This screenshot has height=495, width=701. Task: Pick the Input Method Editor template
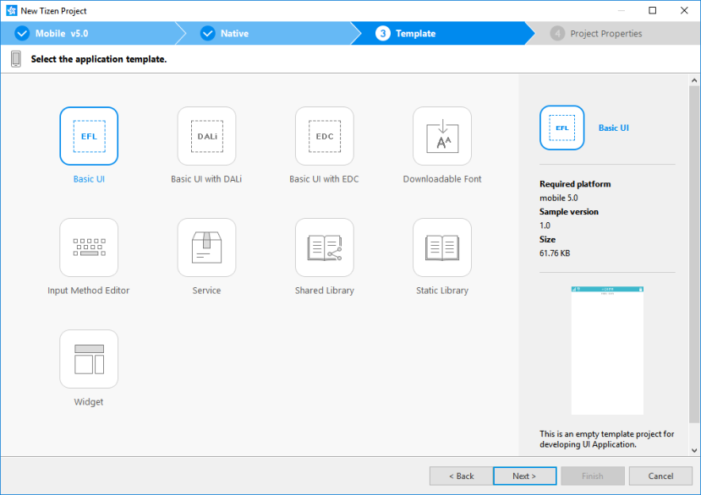click(x=88, y=247)
